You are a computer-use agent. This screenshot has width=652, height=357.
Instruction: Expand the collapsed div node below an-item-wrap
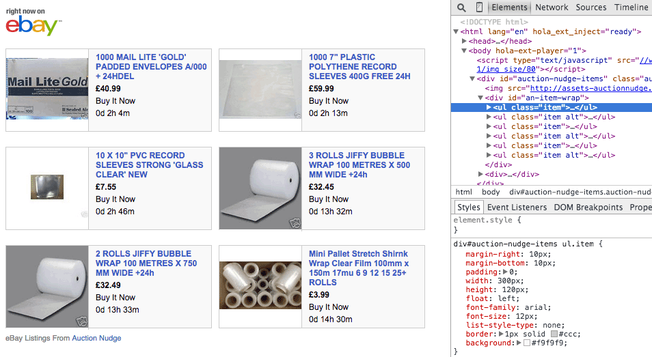480,174
